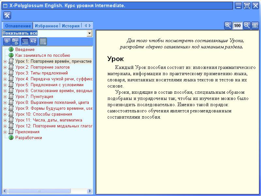Expand the Урок 1 tree node
This screenshot has height=196, width=261.
coord(5,61)
